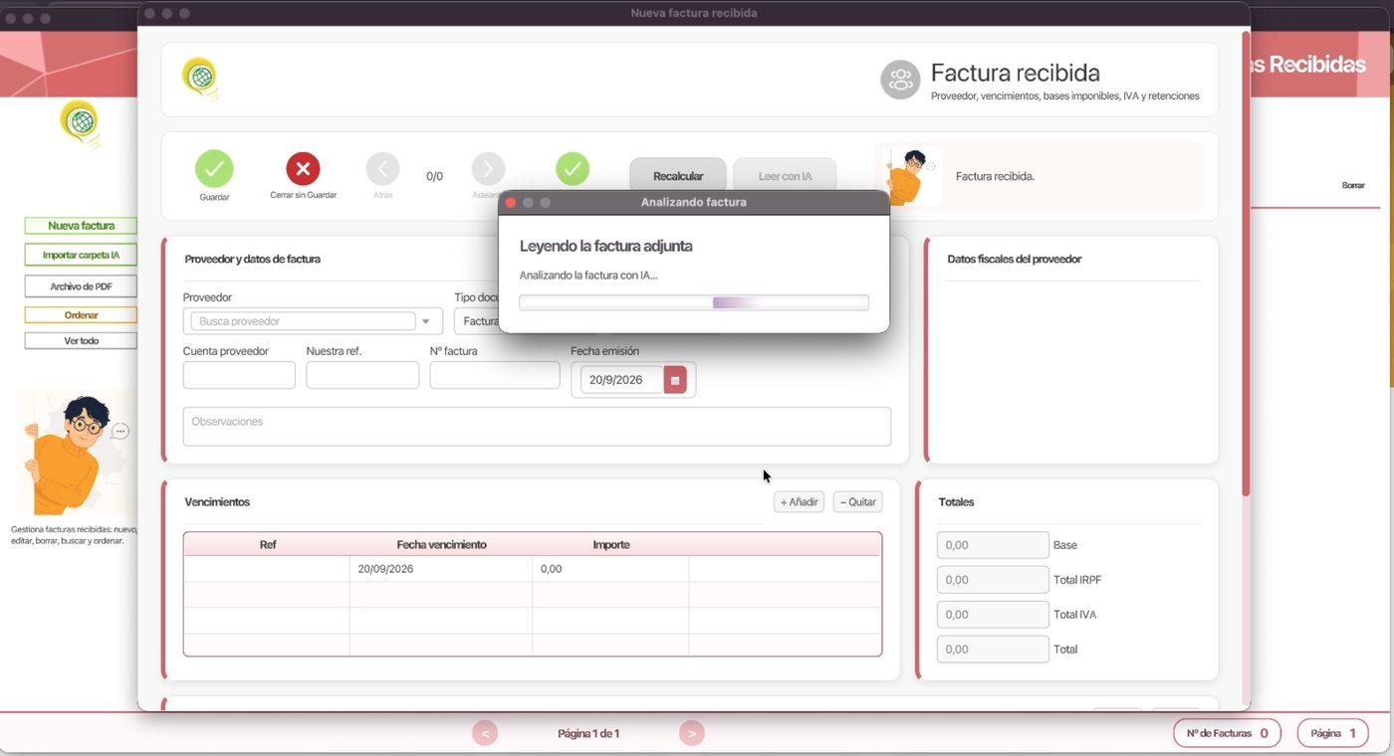Click the Nº factura input field
Image resolution: width=1394 pixels, height=756 pixels.
[495, 375]
